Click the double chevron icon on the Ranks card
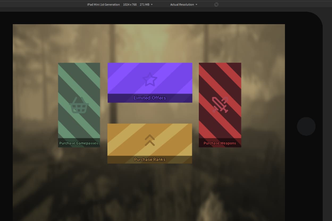 pos(150,140)
